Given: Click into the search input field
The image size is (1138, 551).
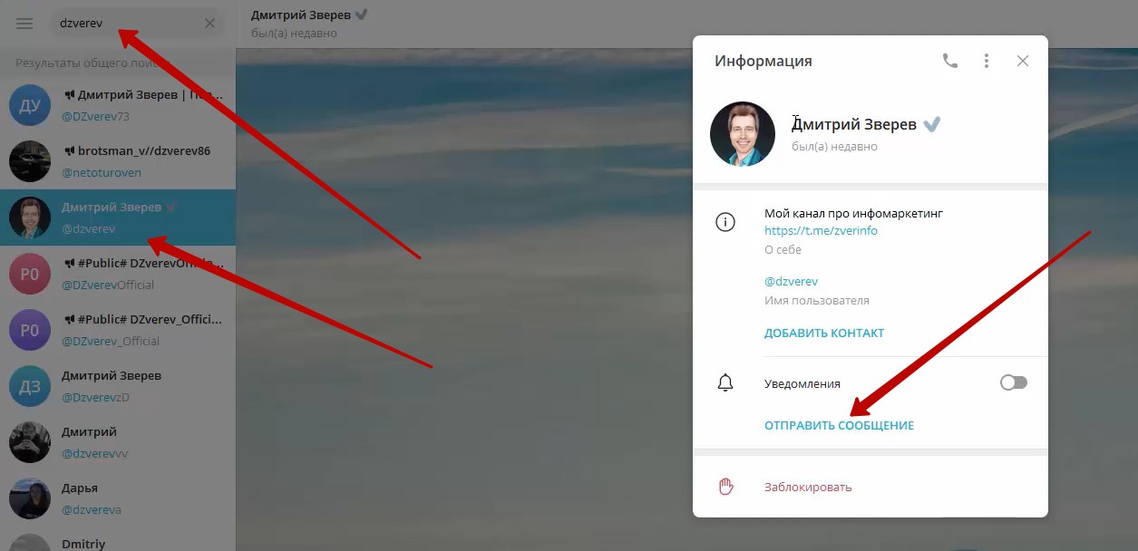Looking at the screenshot, I should point(127,24).
